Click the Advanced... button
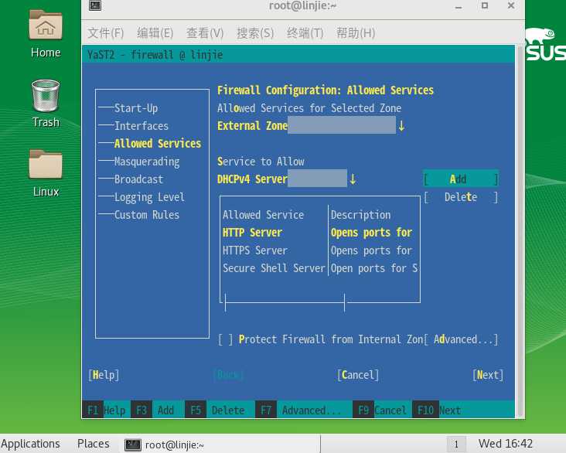This screenshot has height=453, width=566. (461, 339)
